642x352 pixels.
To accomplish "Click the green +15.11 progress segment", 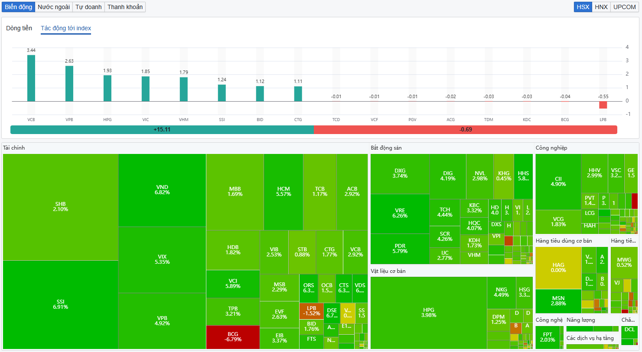I will point(162,130).
